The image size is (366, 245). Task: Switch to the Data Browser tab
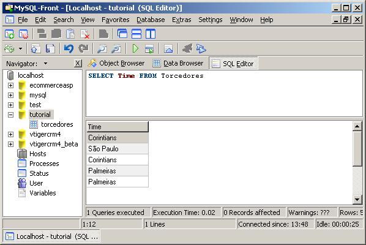tap(178, 63)
